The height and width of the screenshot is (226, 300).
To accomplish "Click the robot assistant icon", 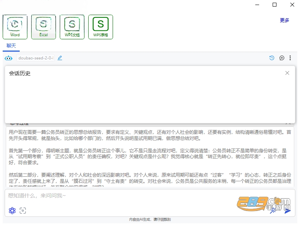I will (x=8, y=58).
